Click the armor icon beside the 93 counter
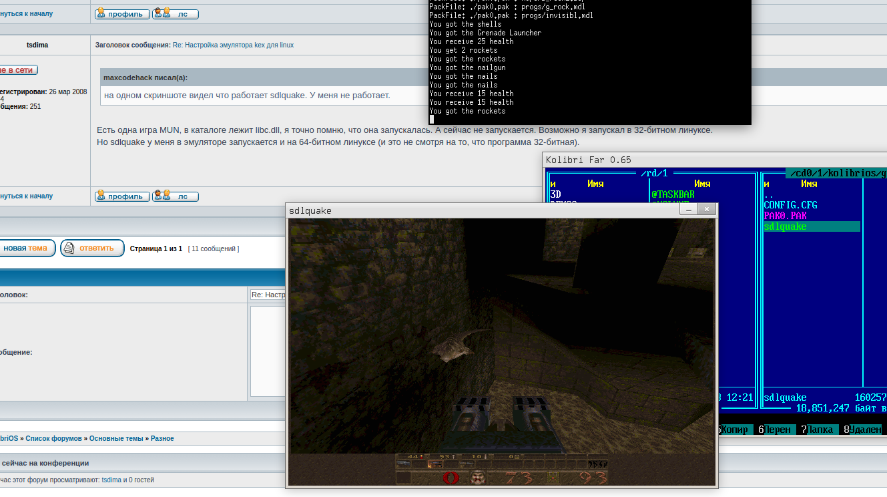The width and height of the screenshot is (887, 497). point(553,477)
